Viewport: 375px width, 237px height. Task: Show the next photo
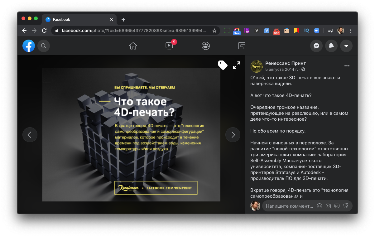click(233, 135)
